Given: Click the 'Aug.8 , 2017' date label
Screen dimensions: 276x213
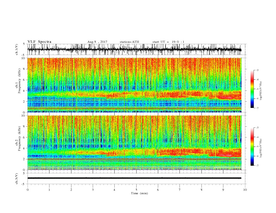Looking at the screenshot, I should (x=97, y=42).
